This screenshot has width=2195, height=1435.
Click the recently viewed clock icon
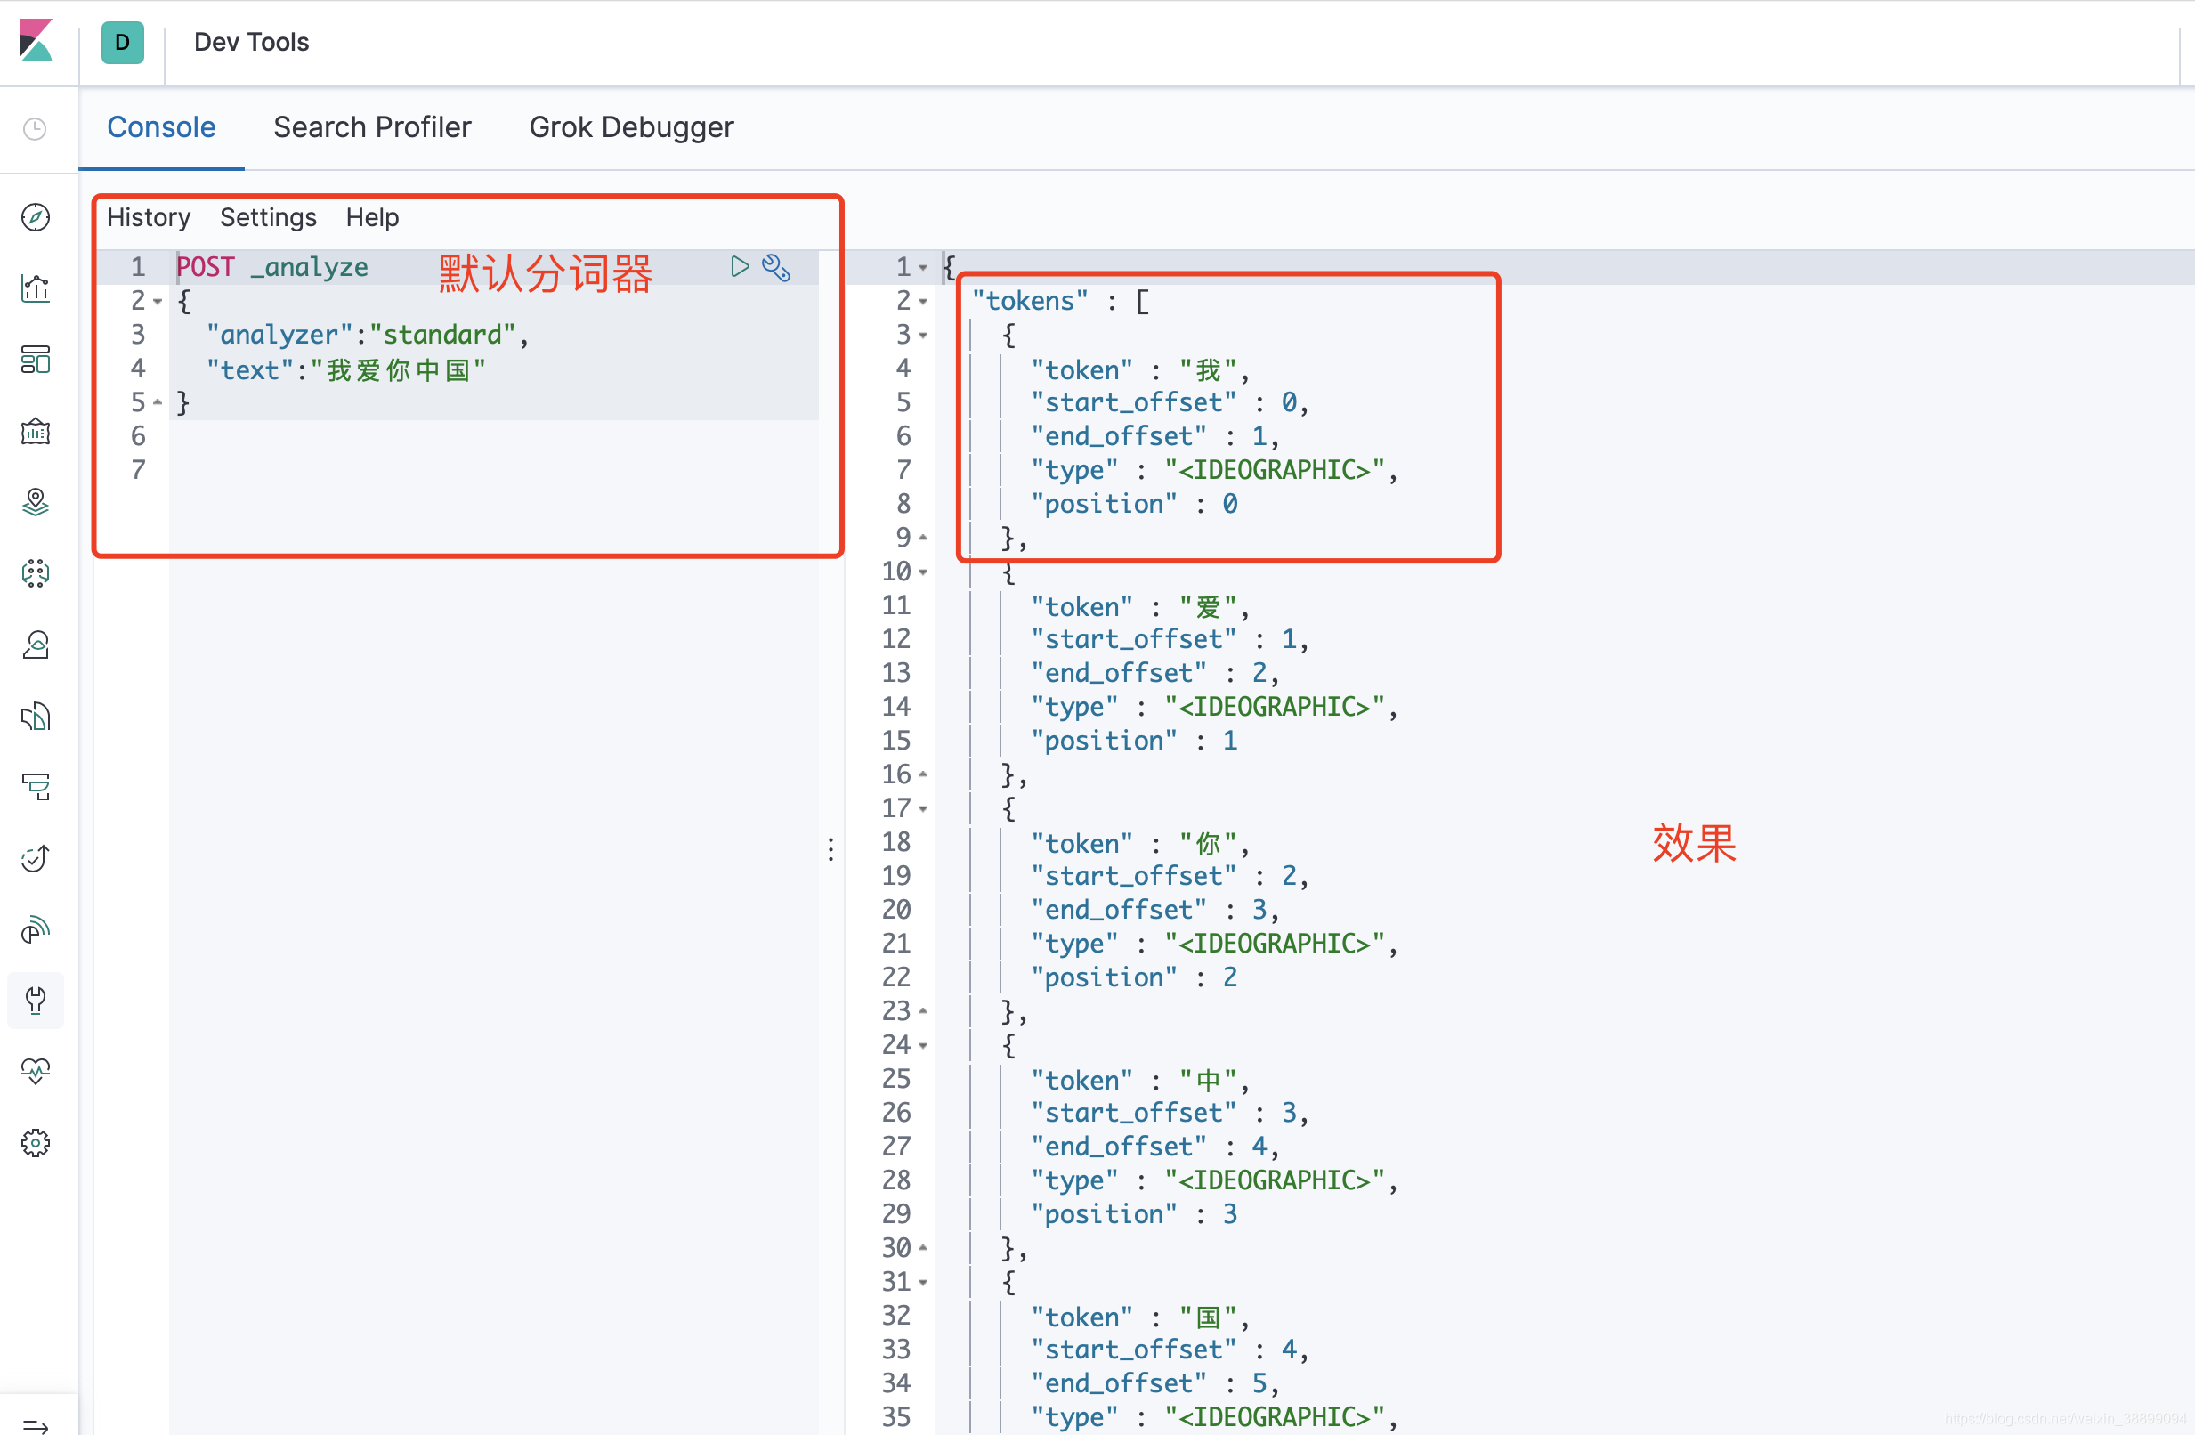tap(35, 128)
